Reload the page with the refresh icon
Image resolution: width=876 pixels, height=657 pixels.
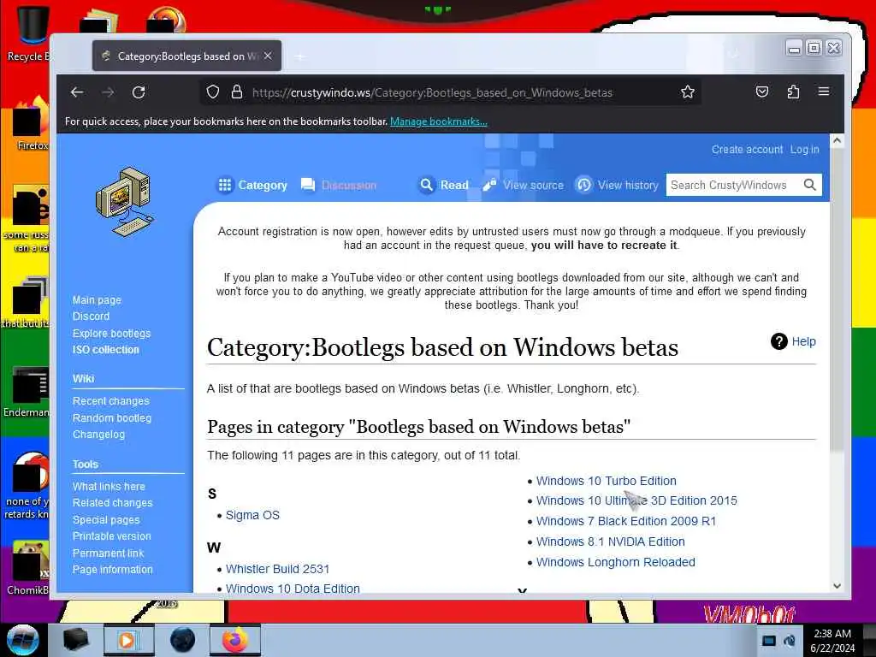139,92
